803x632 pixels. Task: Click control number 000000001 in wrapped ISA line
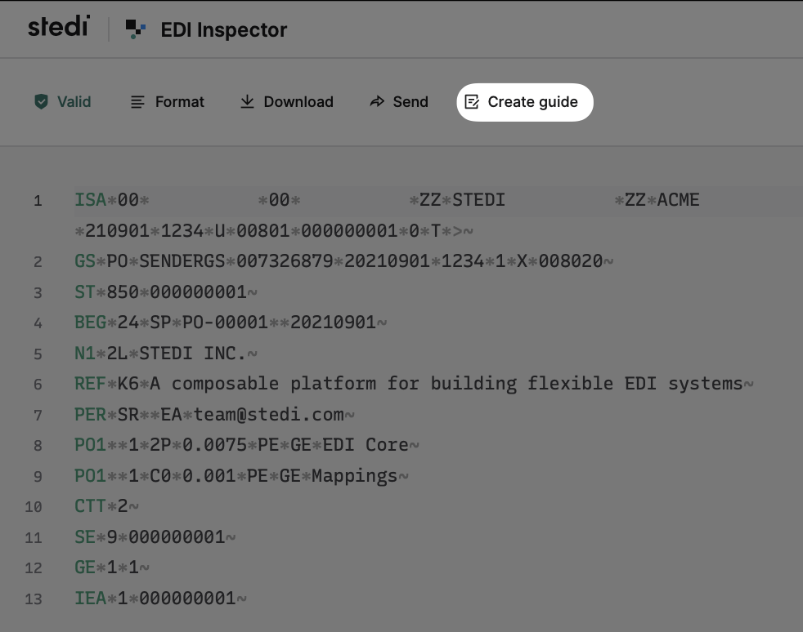(x=348, y=230)
